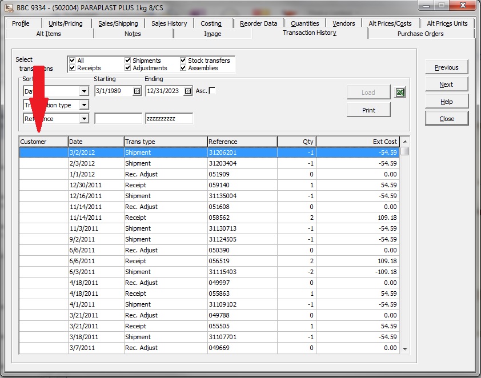This screenshot has width=481, height=378.
Task: Toggle the Stock transfers checkbox
Action: [183, 61]
